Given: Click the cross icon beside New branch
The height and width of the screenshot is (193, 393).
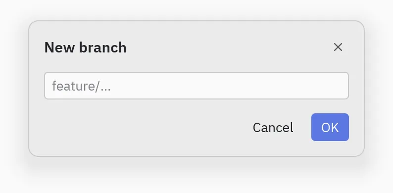Looking at the screenshot, I should [338, 47].
